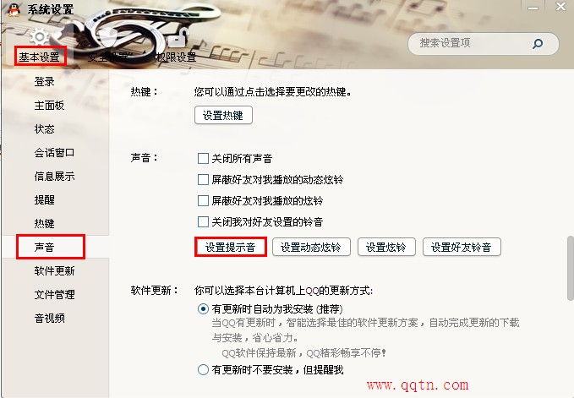
Task: Go to 文件管理 in sidebar
Action: coord(55,294)
